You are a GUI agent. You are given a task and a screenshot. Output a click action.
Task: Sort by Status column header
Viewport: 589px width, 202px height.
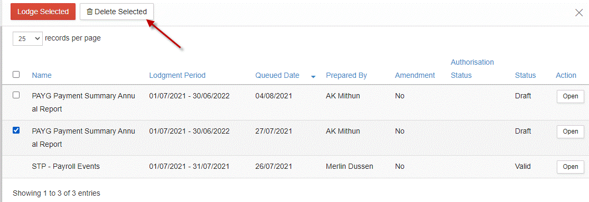tap(525, 75)
